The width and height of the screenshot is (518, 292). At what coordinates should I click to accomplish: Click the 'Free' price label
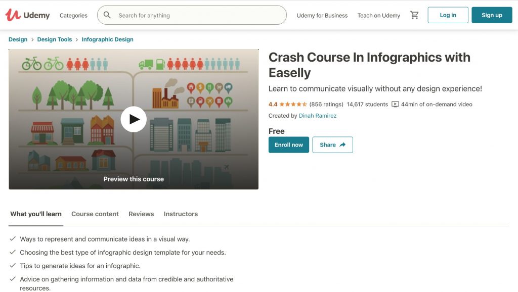[277, 131]
